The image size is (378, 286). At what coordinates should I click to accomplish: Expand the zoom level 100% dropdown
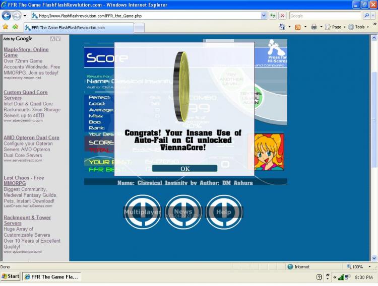pos(369,267)
